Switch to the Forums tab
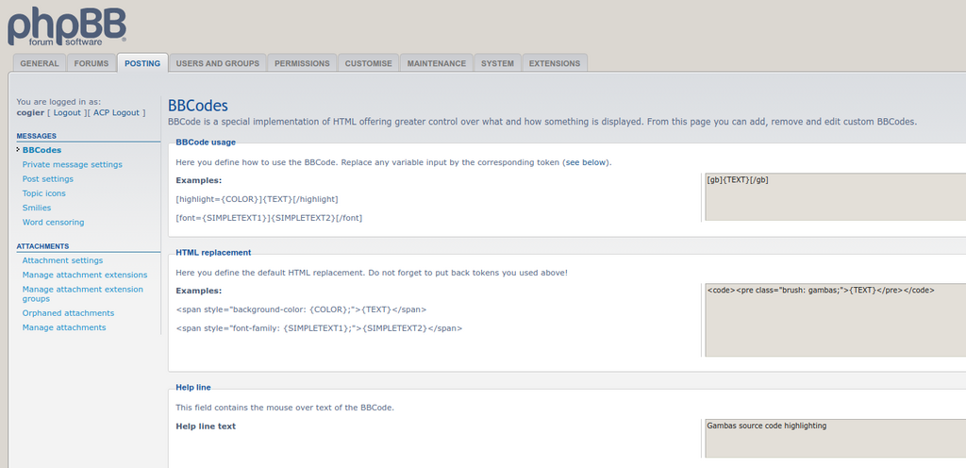 (92, 63)
